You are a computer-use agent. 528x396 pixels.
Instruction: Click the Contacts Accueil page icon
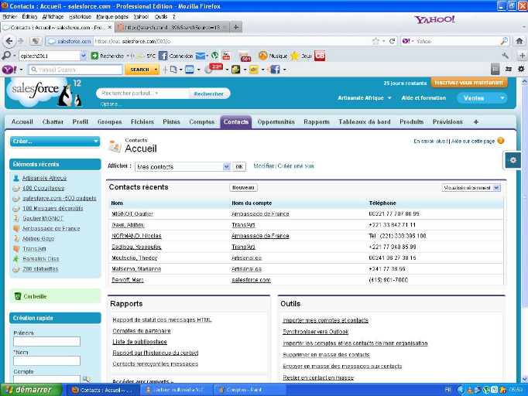pyautogui.click(x=115, y=146)
